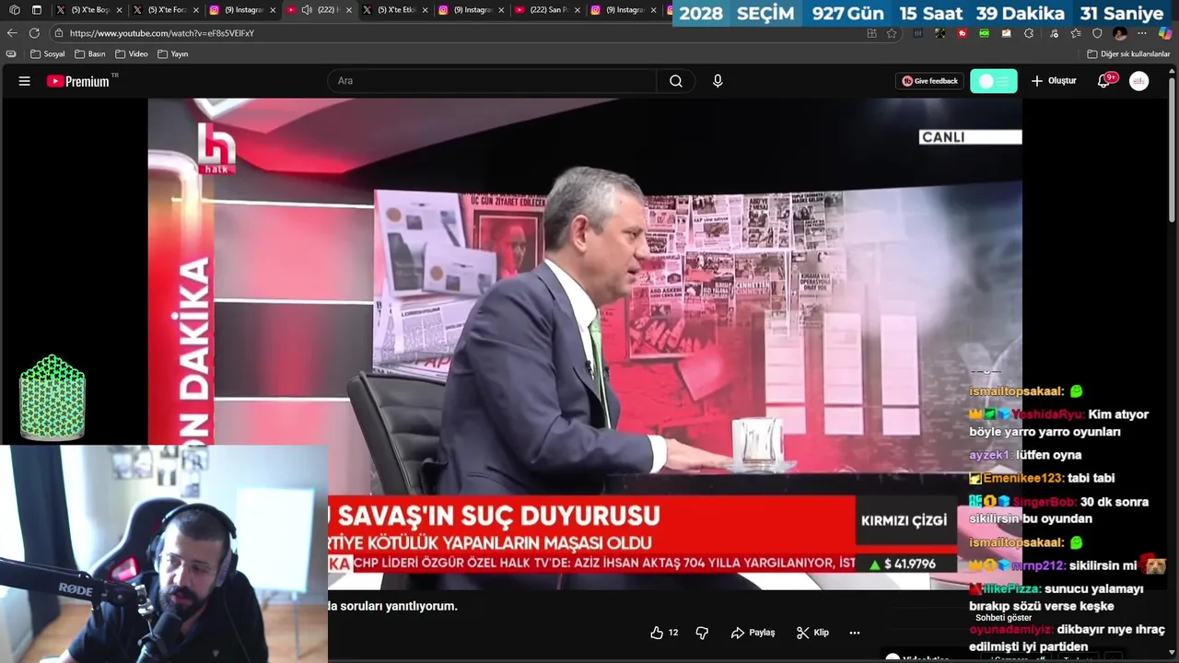
Task: Open the YouTube account avatar menu
Action: [1139, 81]
